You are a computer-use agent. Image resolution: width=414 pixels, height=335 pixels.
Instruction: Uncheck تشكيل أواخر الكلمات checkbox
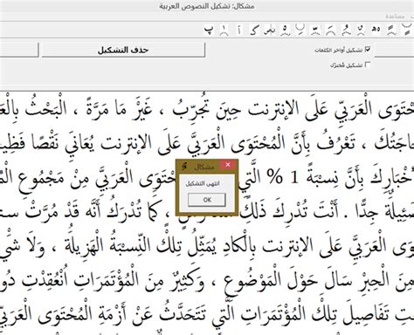tap(368, 50)
